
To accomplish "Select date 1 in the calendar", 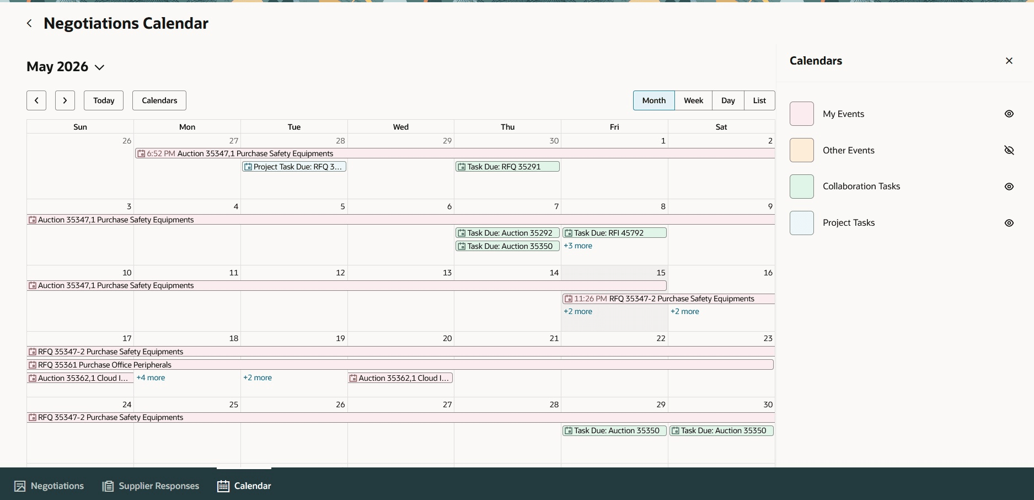I will tap(663, 141).
